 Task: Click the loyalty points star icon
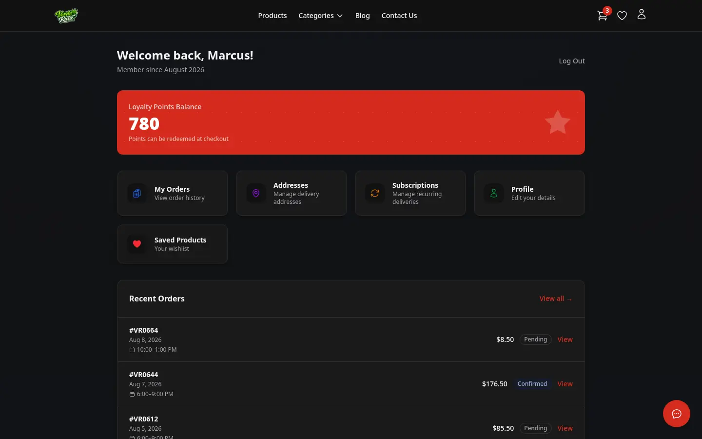coord(557,122)
